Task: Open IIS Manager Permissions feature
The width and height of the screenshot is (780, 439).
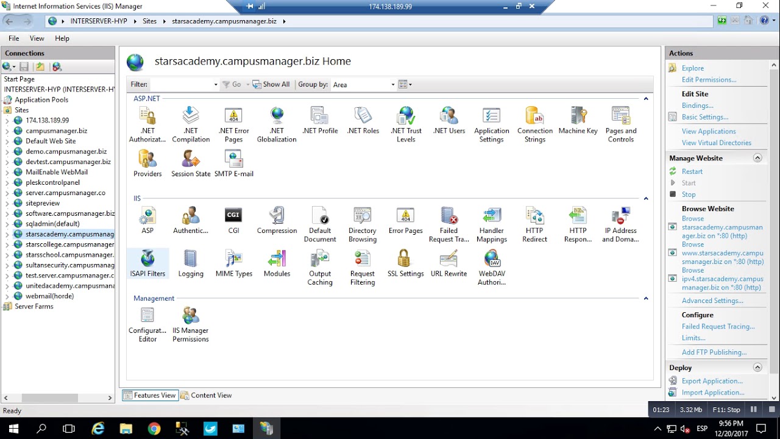Action: tap(191, 324)
